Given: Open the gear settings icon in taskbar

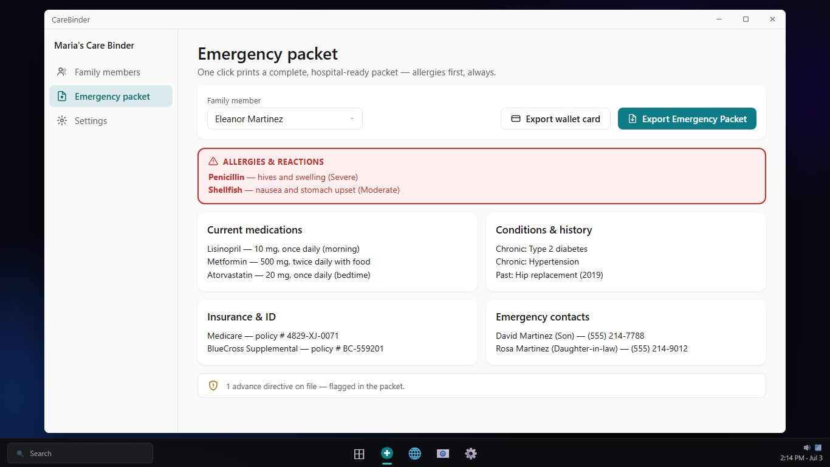Looking at the screenshot, I should [x=471, y=454].
